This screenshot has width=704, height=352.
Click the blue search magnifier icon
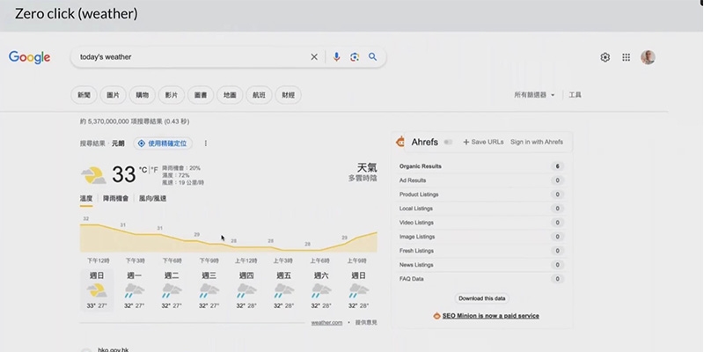372,57
